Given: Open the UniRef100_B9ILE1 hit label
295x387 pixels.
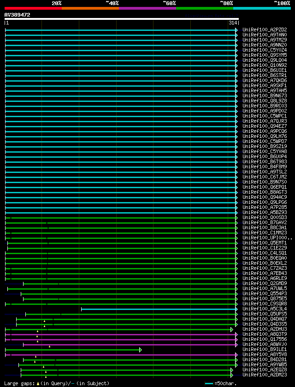Looking at the screenshot, I should click(265, 350).
